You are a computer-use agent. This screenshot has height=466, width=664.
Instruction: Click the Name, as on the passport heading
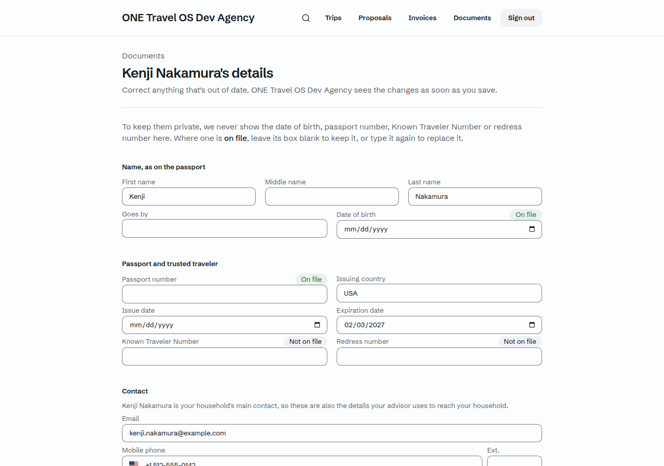[164, 167]
